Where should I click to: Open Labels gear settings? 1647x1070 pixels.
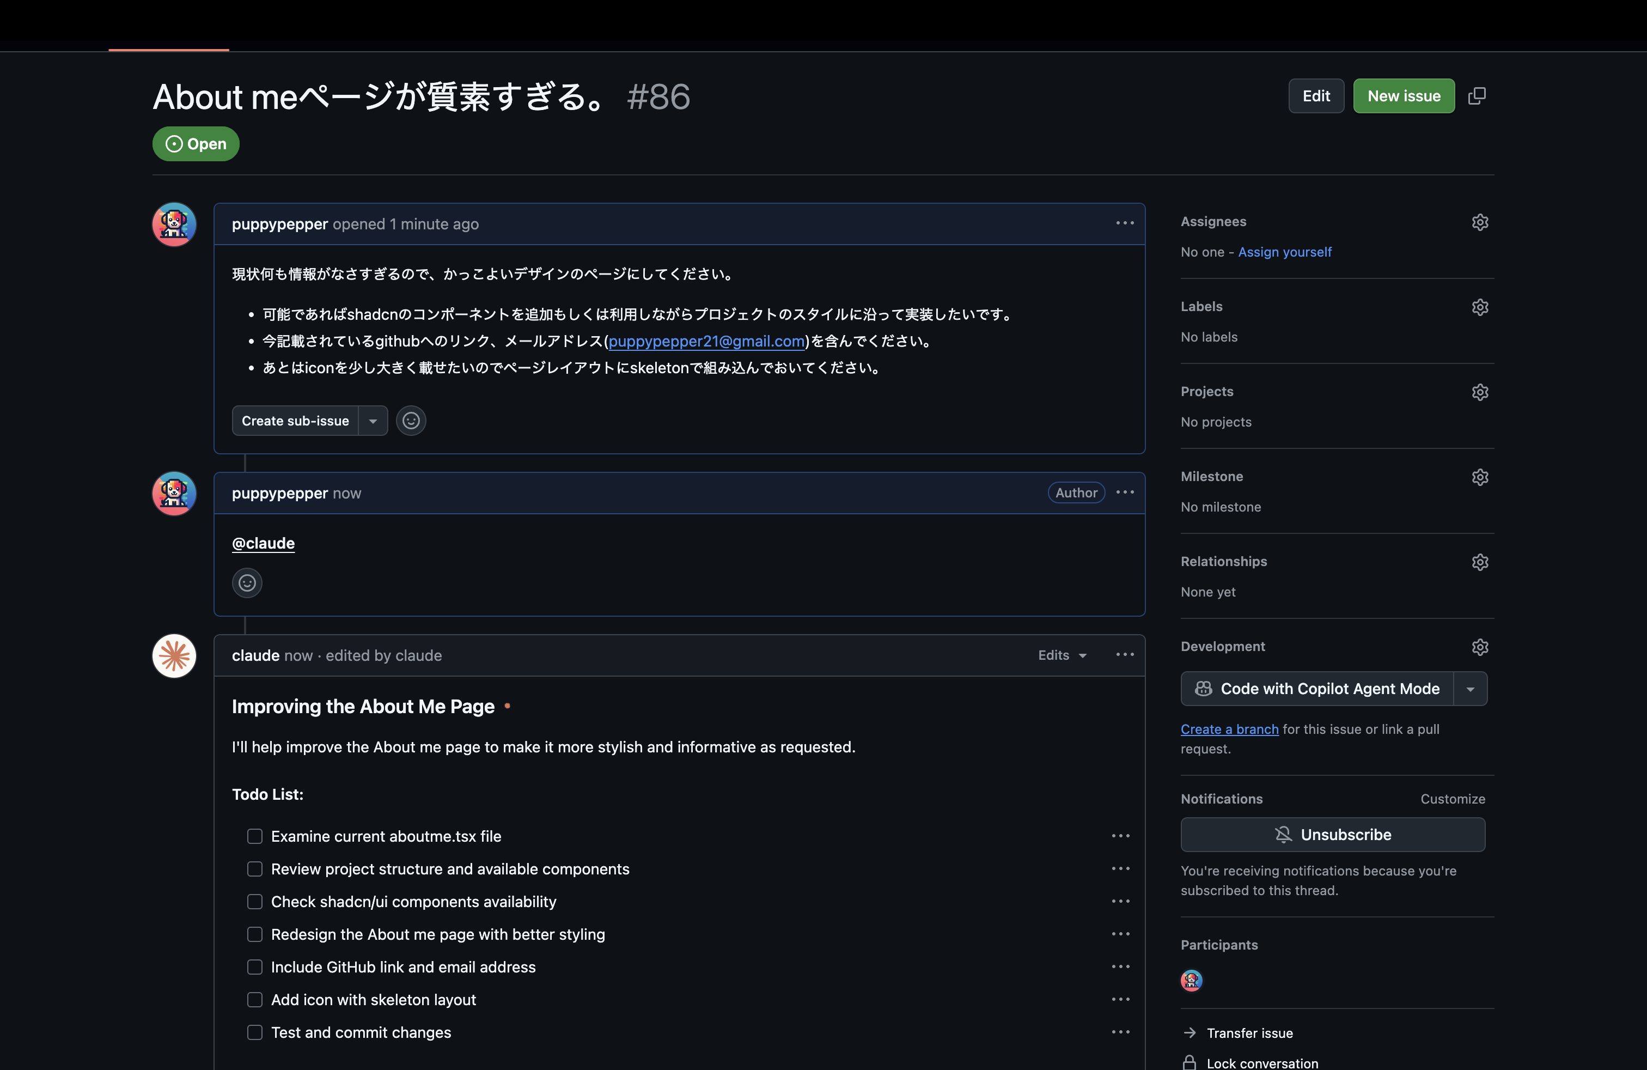click(x=1480, y=307)
